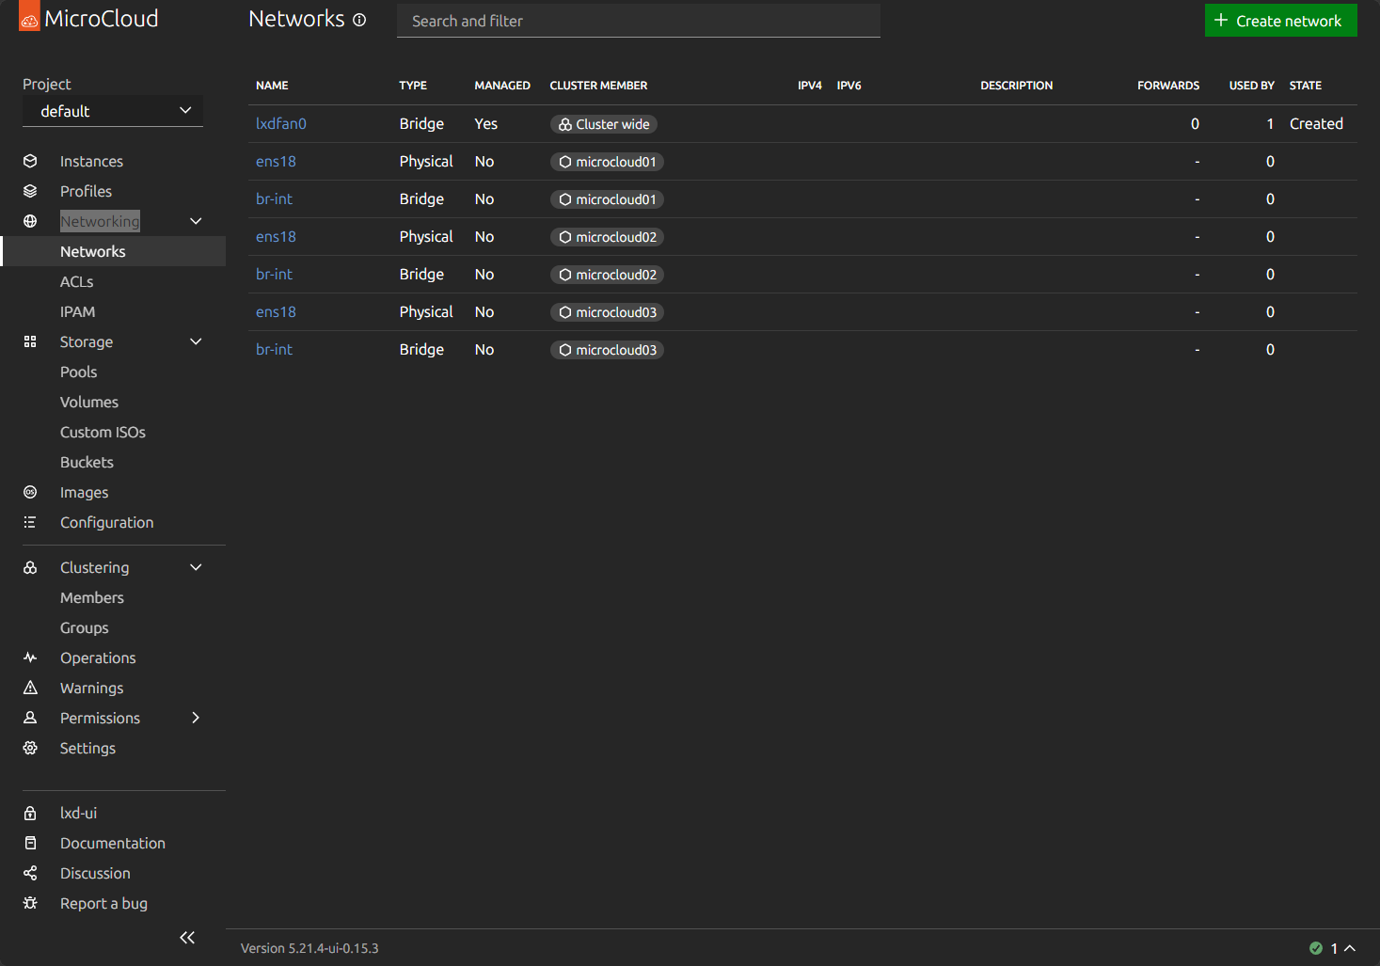This screenshot has height=966, width=1380.
Task: Collapse the Clustering section chevron
Action: click(196, 567)
